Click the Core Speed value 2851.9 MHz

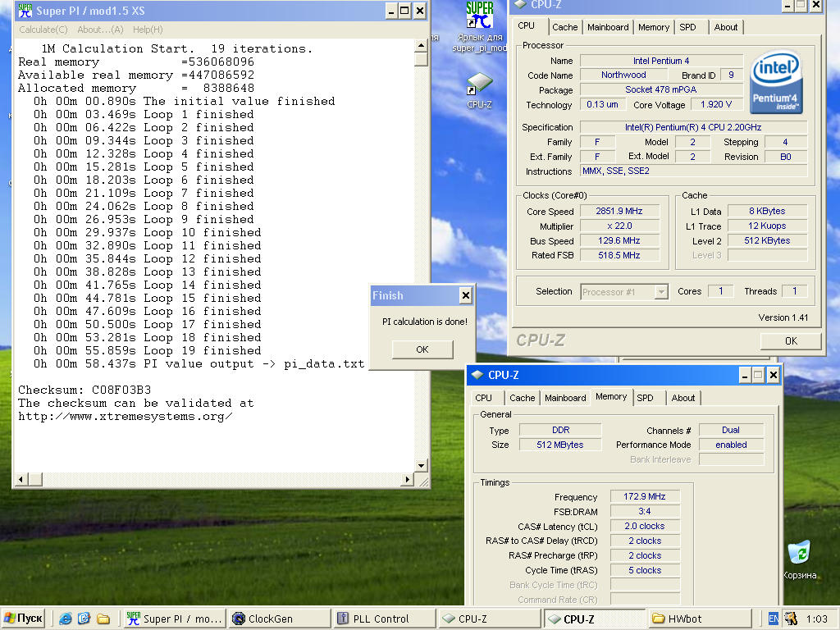(619, 211)
